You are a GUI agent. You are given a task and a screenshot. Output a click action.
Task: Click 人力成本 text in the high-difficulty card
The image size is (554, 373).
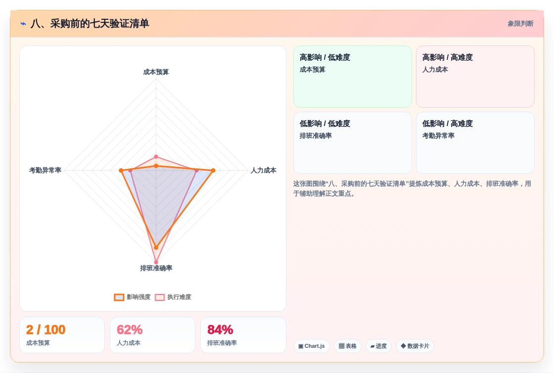[x=435, y=70]
